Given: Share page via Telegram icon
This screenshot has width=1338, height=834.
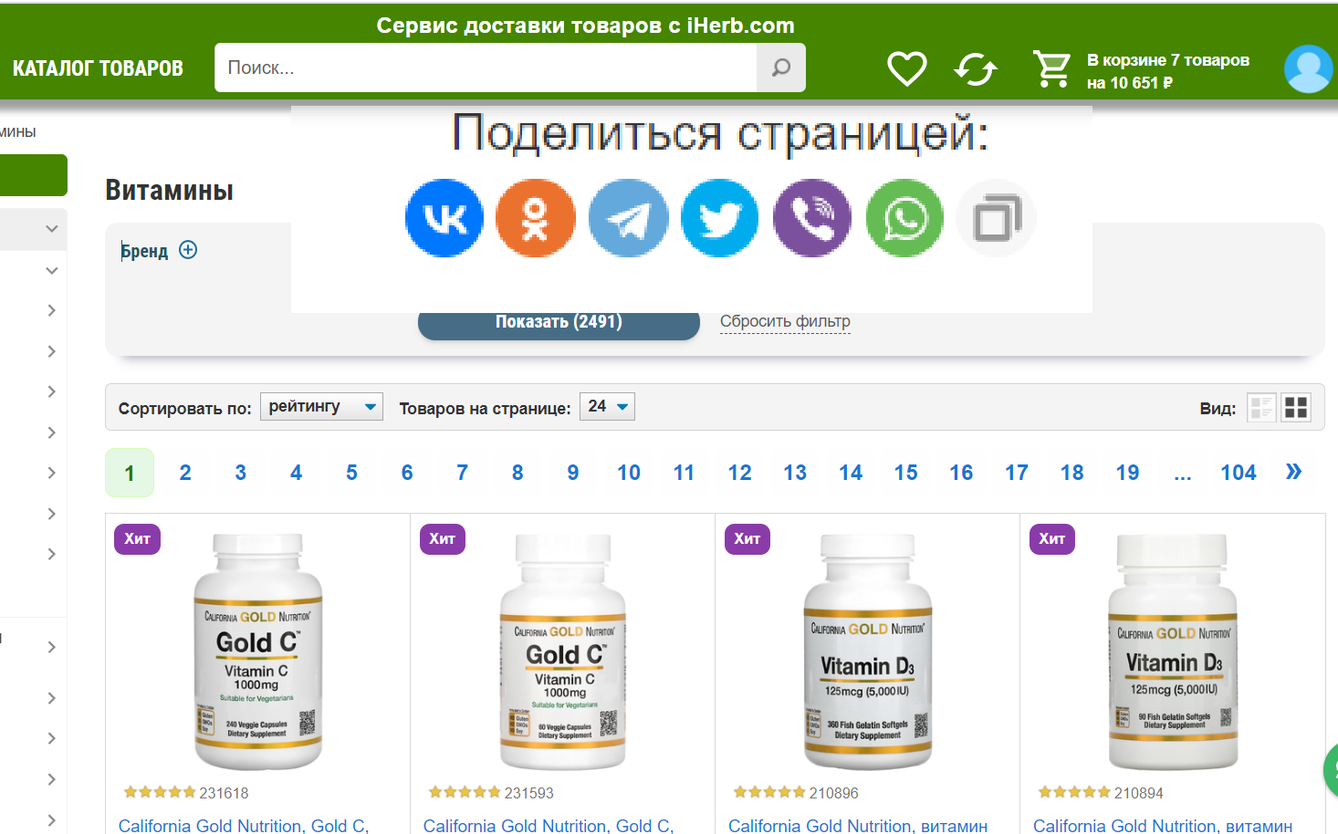Looking at the screenshot, I should click(x=628, y=218).
